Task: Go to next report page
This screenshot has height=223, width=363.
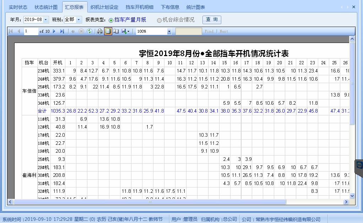Action: (x=54, y=31)
